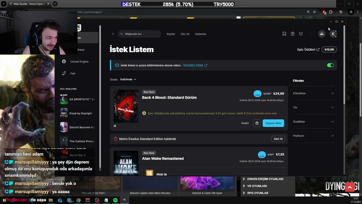Click the %90 discount badge on Back 4 Blood

(x=257, y=94)
